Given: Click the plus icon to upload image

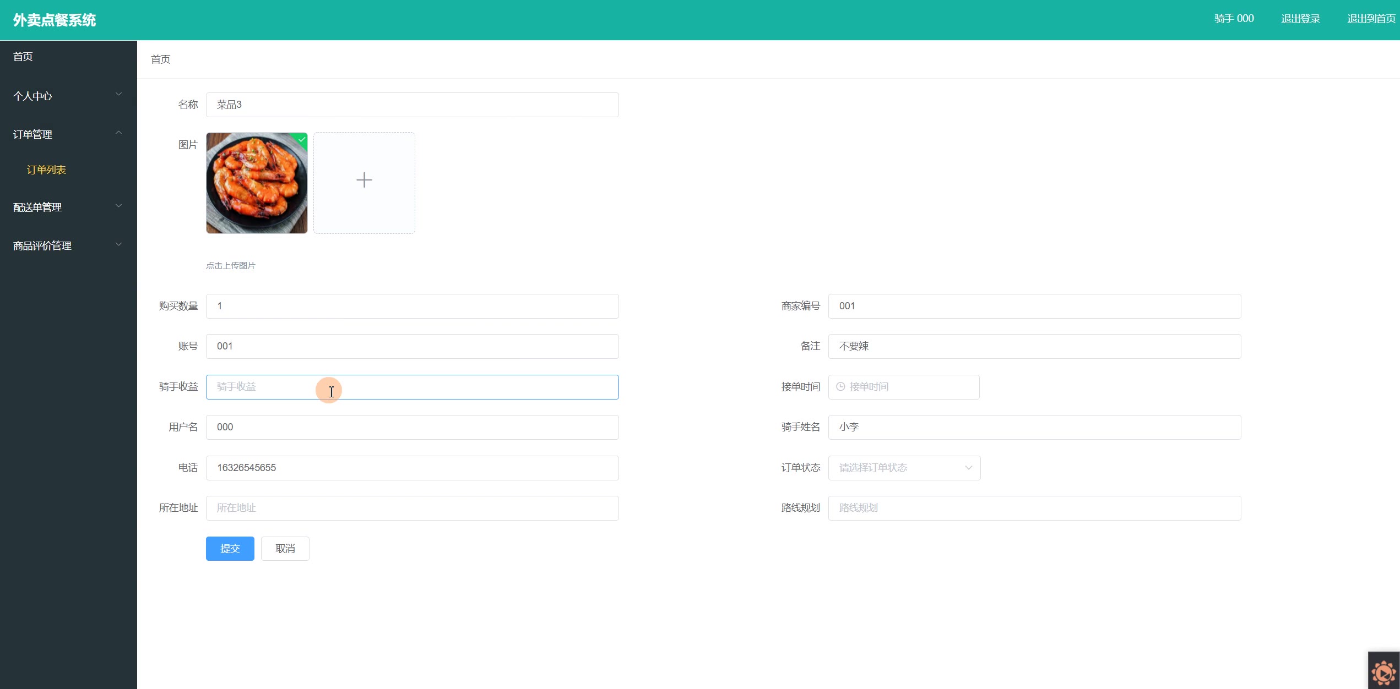Looking at the screenshot, I should 364,181.
